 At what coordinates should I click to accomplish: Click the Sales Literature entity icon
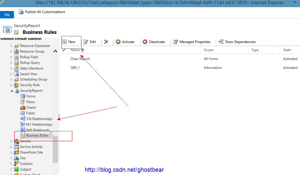tap(16, 68)
